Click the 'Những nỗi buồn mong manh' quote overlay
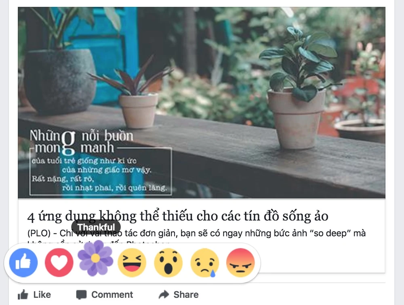Screen dimensions: 404x305 coord(101,162)
